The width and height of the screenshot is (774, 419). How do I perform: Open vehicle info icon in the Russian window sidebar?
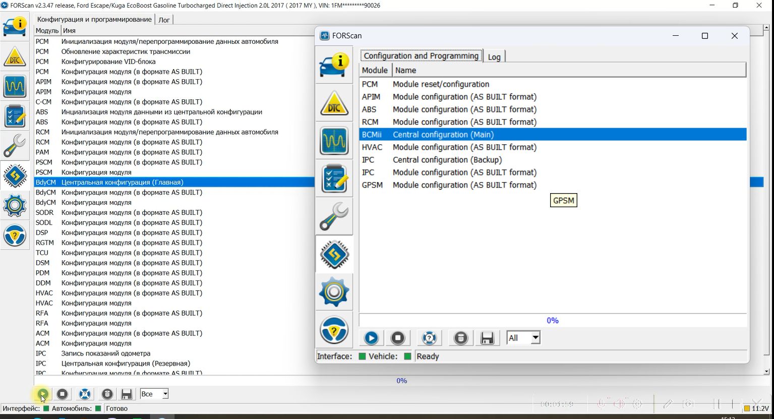(x=15, y=26)
